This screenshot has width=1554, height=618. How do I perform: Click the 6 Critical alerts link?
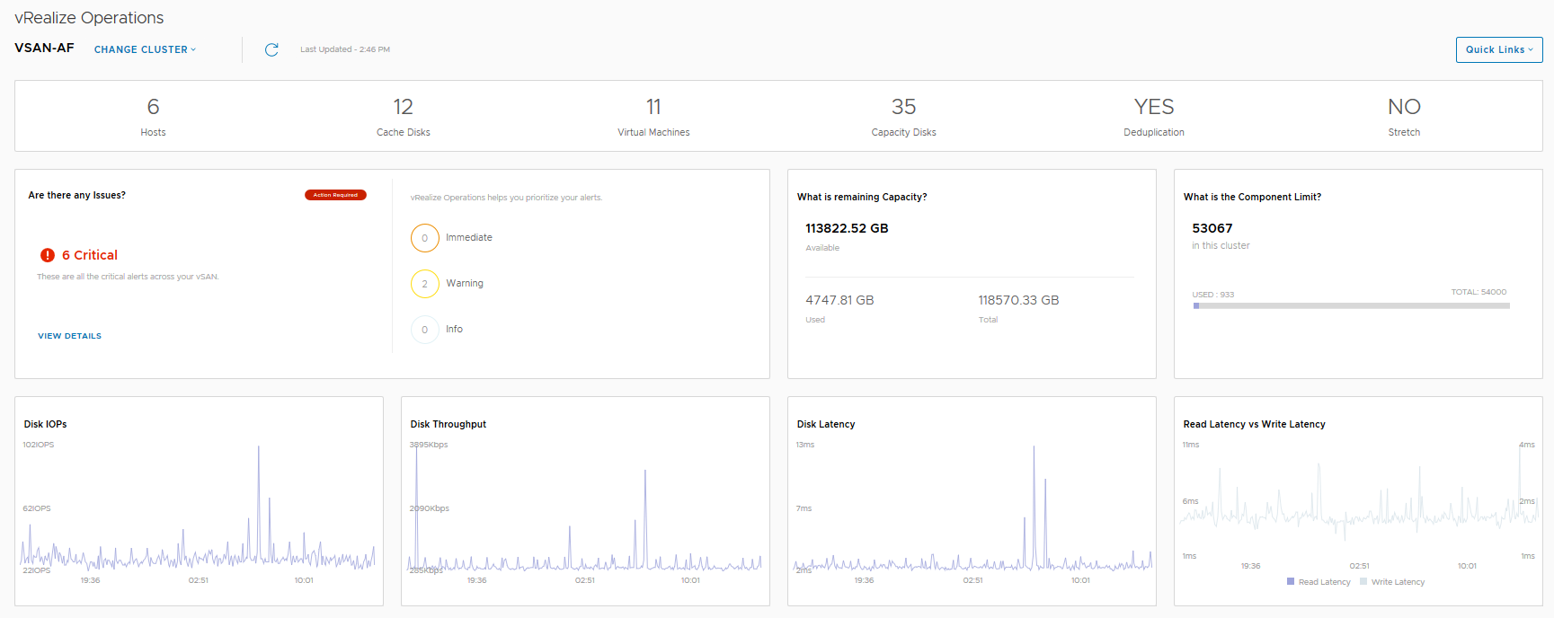(x=90, y=255)
